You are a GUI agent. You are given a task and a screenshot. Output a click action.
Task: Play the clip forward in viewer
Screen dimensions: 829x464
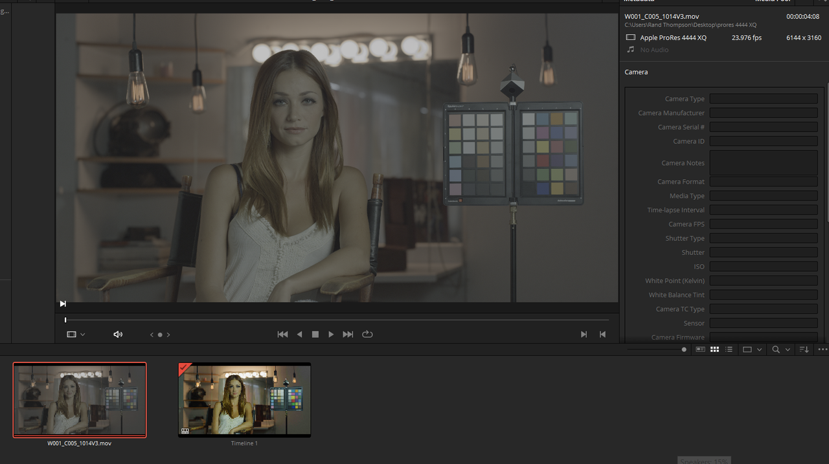pos(331,334)
